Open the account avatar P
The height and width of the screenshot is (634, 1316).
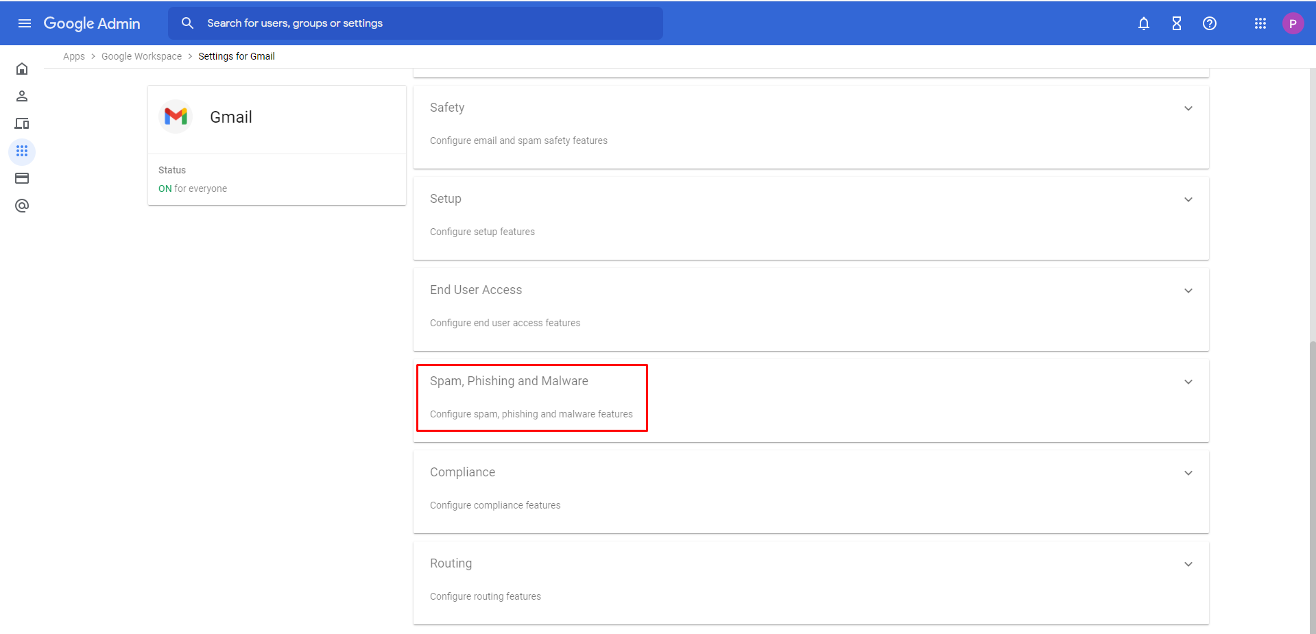click(1293, 23)
